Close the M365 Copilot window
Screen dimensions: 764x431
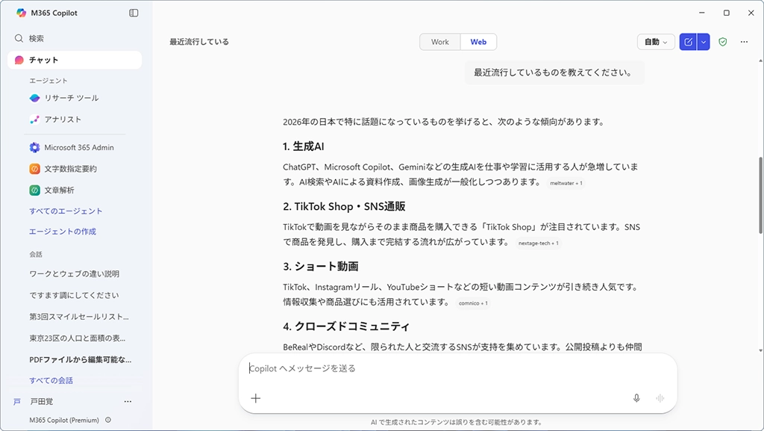click(x=751, y=13)
